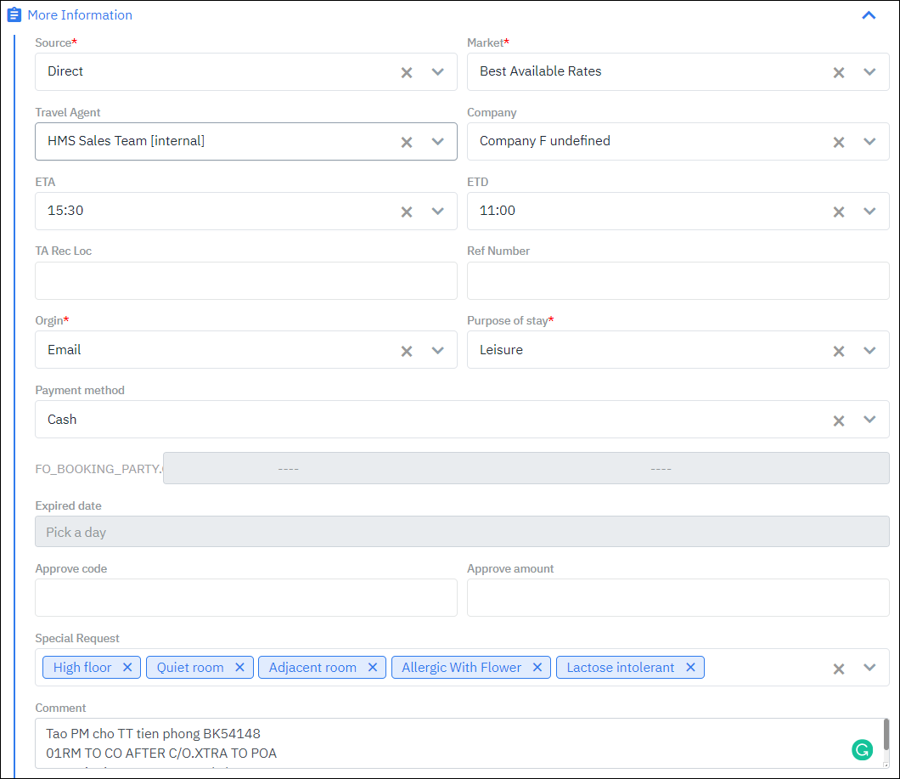The width and height of the screenshot is (900, 779).
Task: Clear the Source field value
Action: 407,72
